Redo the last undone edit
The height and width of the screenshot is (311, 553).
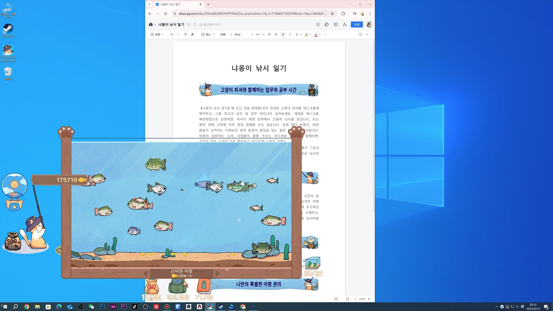179,34
